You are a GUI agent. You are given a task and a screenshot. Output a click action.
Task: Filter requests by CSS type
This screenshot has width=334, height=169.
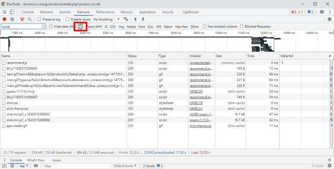click(113, 27)
